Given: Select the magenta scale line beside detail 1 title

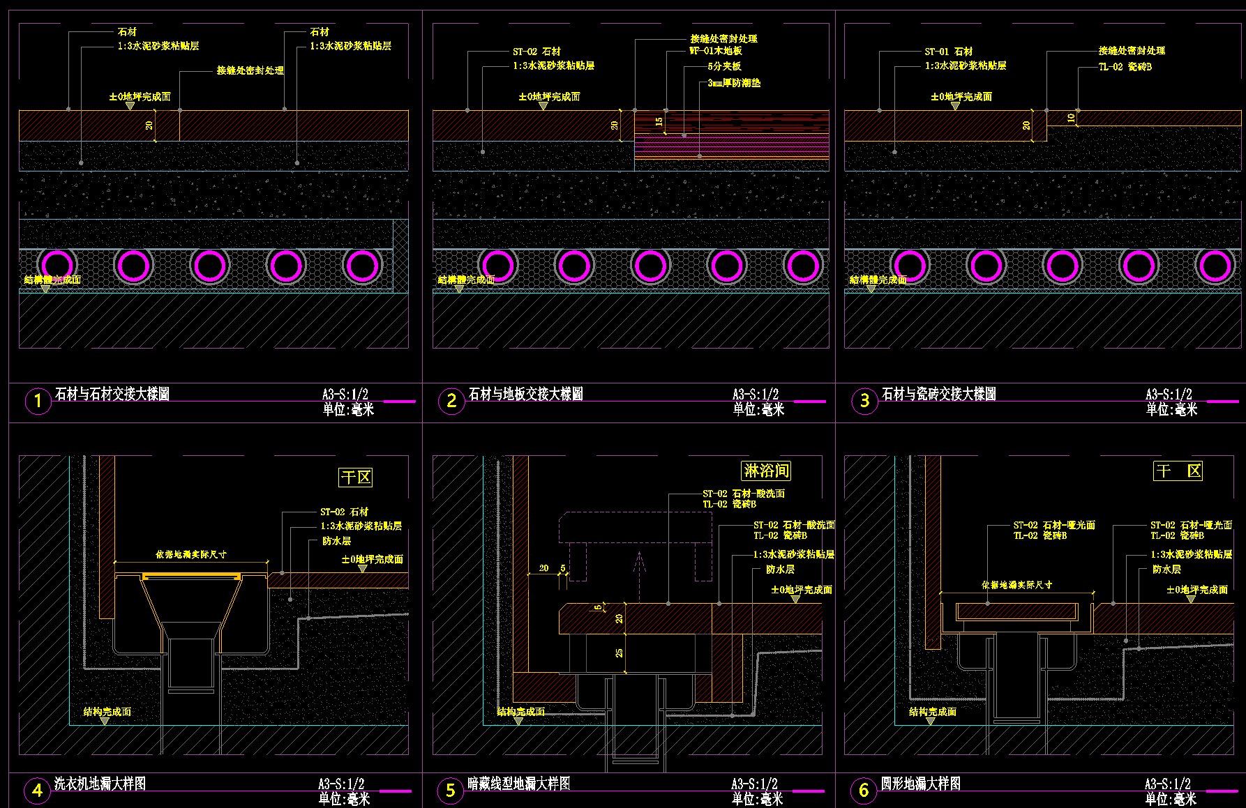Looking at the screenshot, I should click(399, 402).
